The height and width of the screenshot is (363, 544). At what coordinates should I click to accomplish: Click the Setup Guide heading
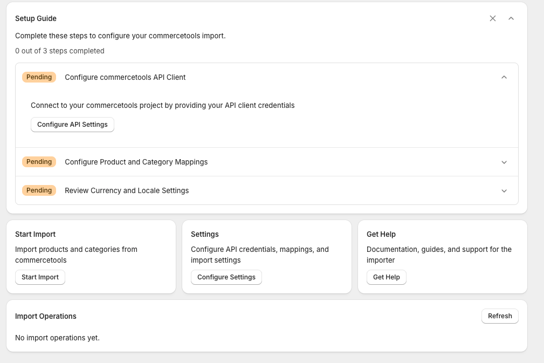(x=36, y=18)
